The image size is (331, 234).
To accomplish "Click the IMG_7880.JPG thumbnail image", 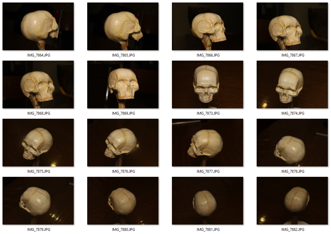I will click(x=123, y=201).
